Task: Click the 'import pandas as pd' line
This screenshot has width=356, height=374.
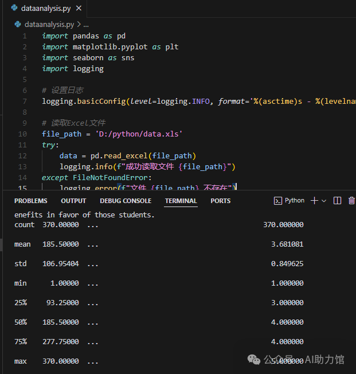Action: [x=84, y=36]
